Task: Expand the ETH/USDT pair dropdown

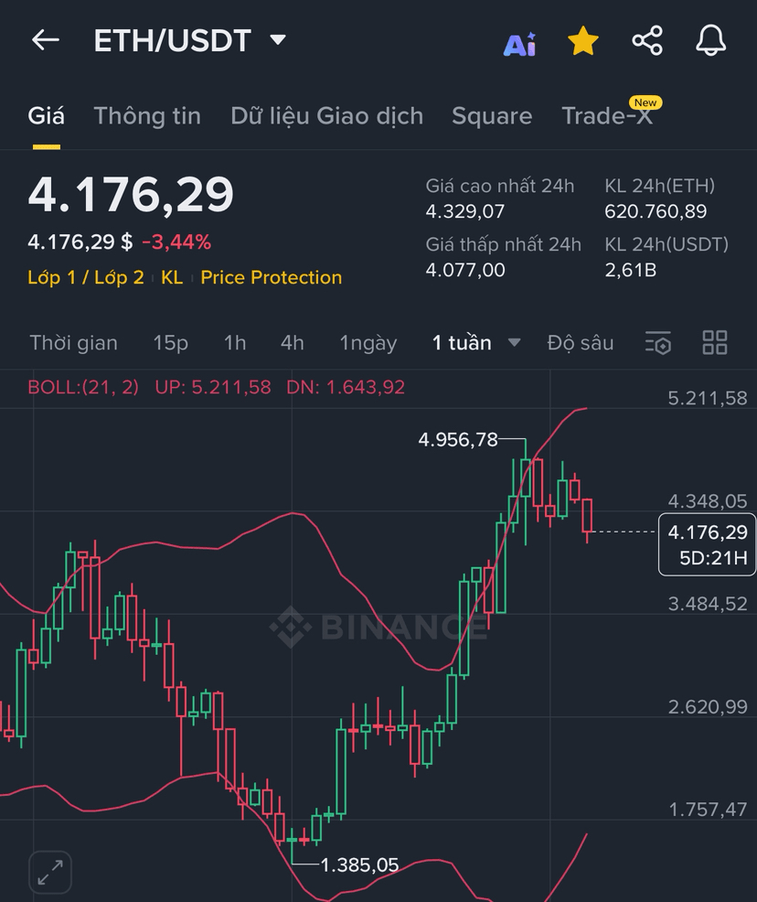Action: click(278, 40)
